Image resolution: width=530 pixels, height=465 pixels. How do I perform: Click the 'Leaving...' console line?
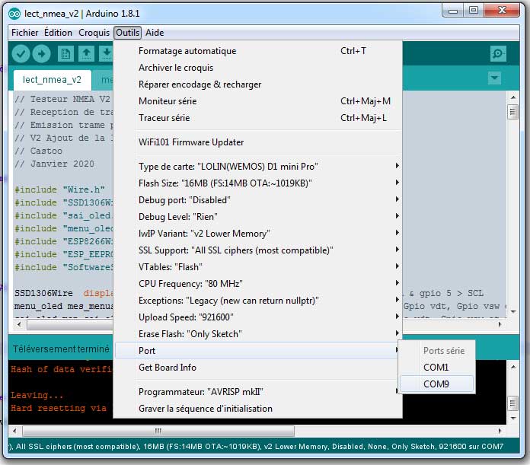(x=37, y=396)
